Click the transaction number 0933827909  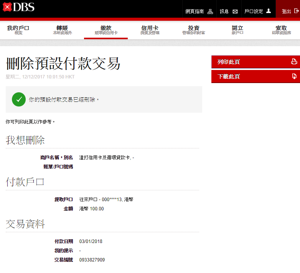tap(92, 260)
